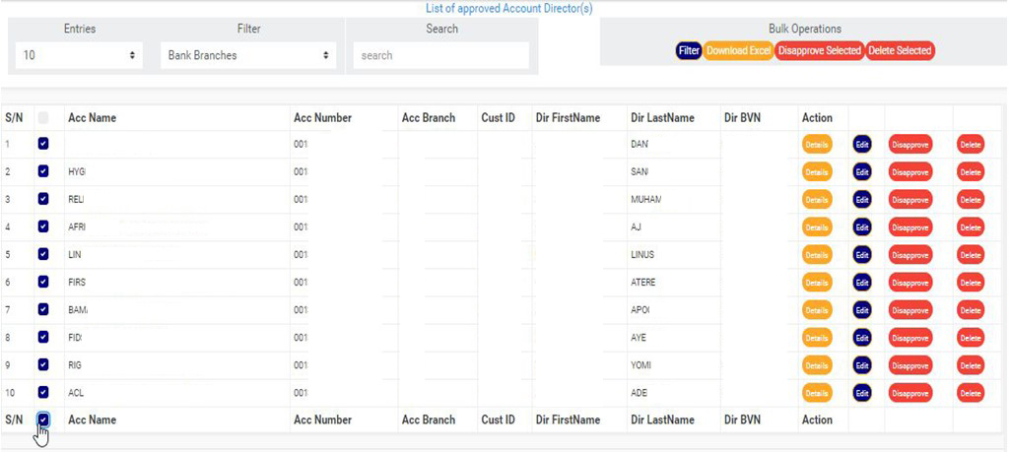Click the Acc Name column header
Screen dimensions: 1011x452
[92, 118]
